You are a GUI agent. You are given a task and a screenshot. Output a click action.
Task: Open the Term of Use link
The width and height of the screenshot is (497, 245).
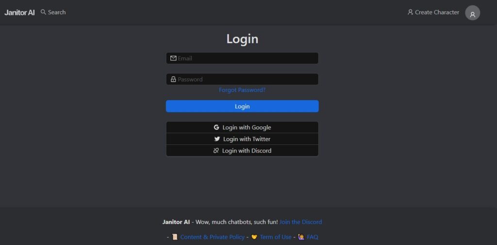pyautogui.click(x=276, y=237)
